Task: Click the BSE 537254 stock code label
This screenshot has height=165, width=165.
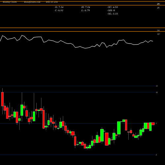Action: click(x=52, y=2)
